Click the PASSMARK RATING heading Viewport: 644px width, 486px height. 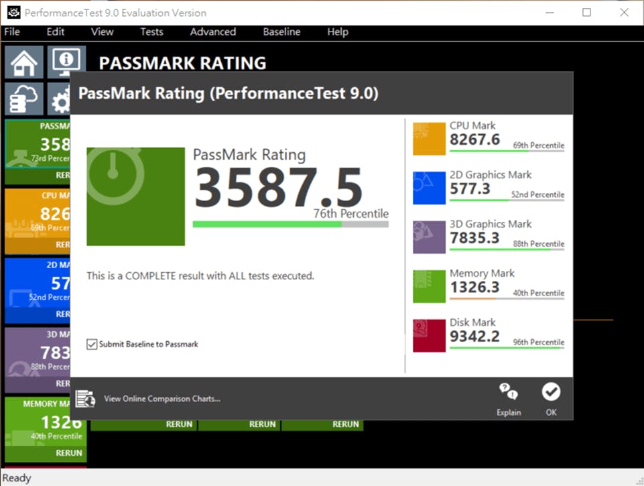pyautogui.click(x=182, y=63)
